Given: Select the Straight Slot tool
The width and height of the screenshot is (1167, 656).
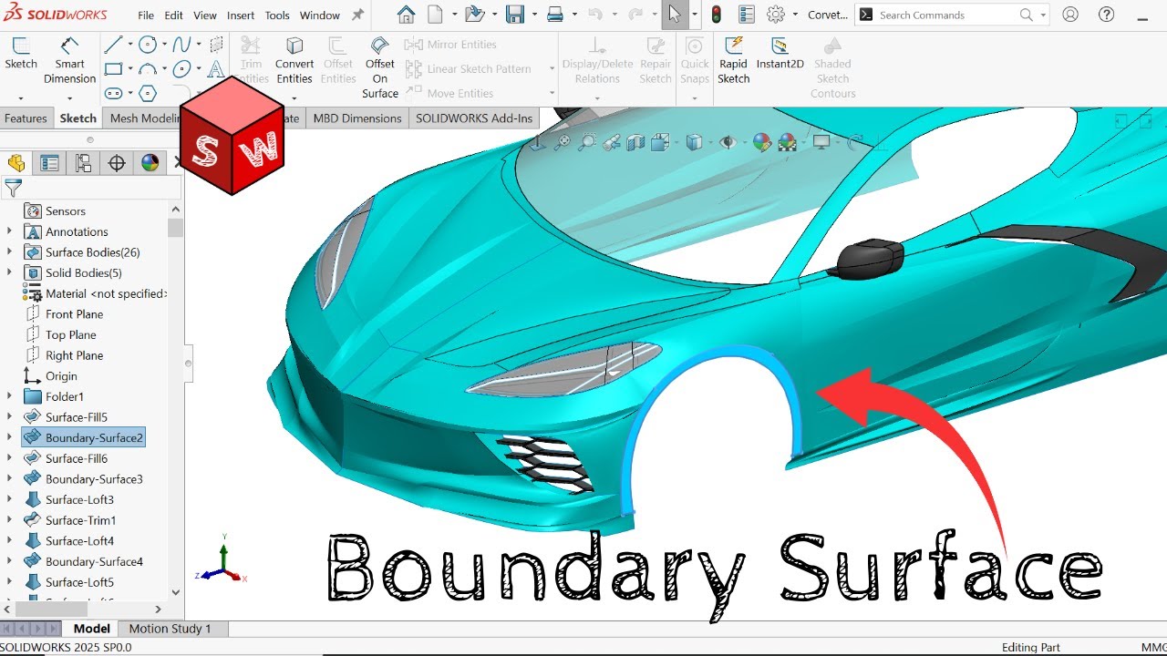Looking at the screenshot, I should (113, 93).
